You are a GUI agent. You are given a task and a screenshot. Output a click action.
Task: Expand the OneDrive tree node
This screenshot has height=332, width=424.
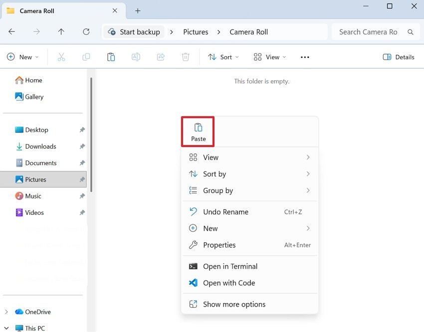6,312
